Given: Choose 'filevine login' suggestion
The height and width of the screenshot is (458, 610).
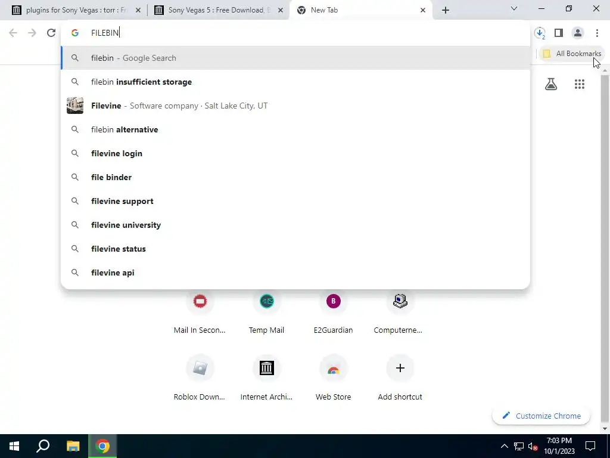Looking at the screenshot, I should coord(295,153).
